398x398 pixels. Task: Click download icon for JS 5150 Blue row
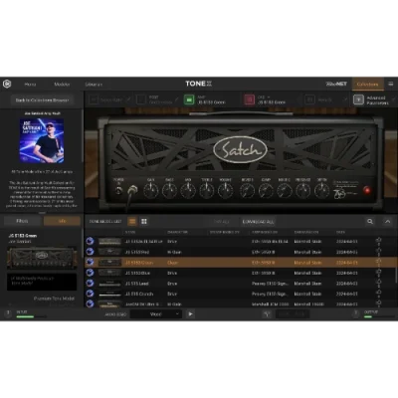[90, 273]
